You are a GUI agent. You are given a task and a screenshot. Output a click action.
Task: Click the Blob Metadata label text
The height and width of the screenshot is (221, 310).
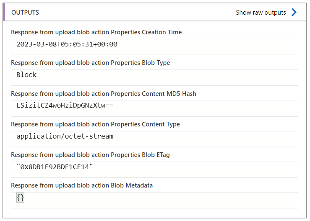(x=82, y=185)
